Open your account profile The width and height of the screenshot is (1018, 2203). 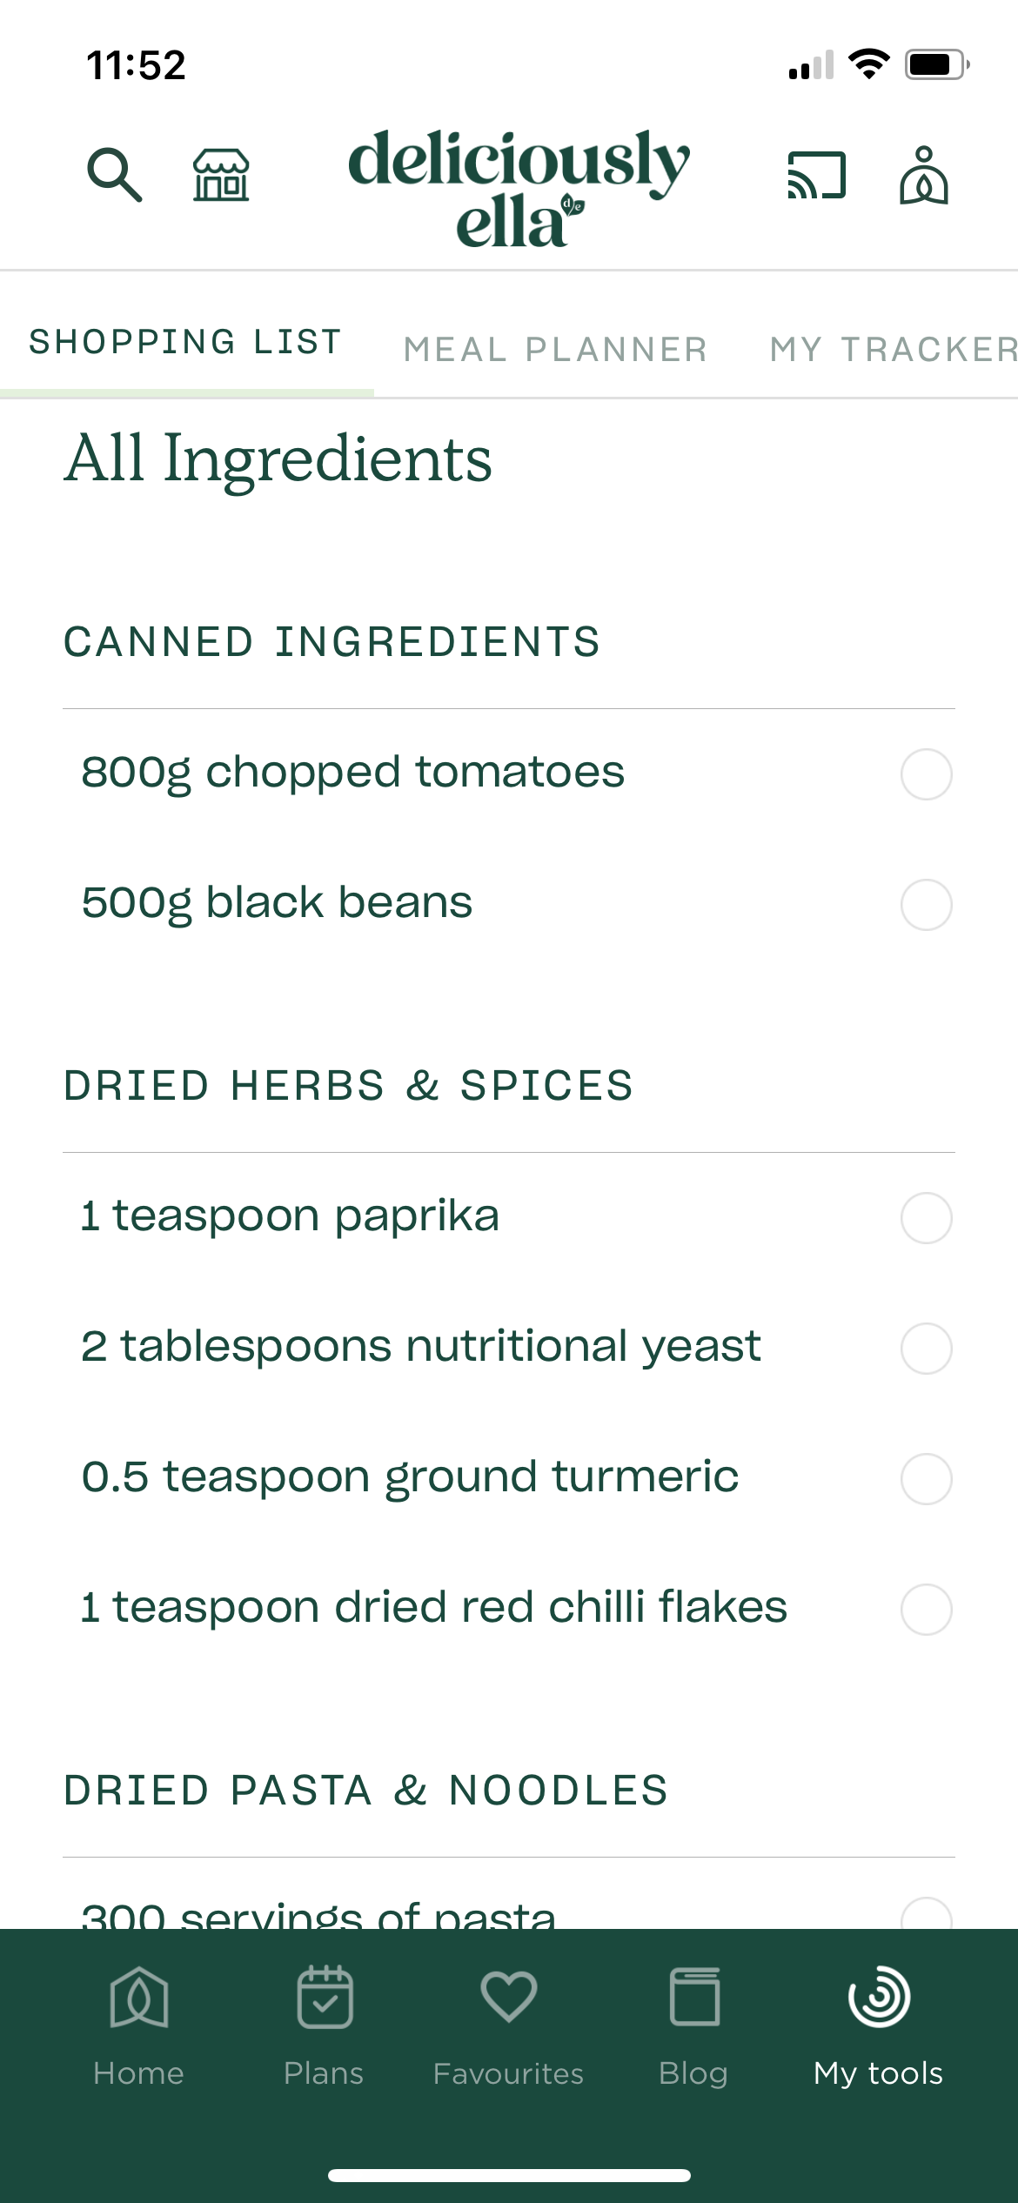pos(925,174)
